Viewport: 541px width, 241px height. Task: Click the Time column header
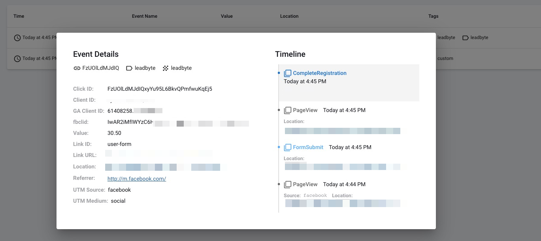tap(19, 17)
